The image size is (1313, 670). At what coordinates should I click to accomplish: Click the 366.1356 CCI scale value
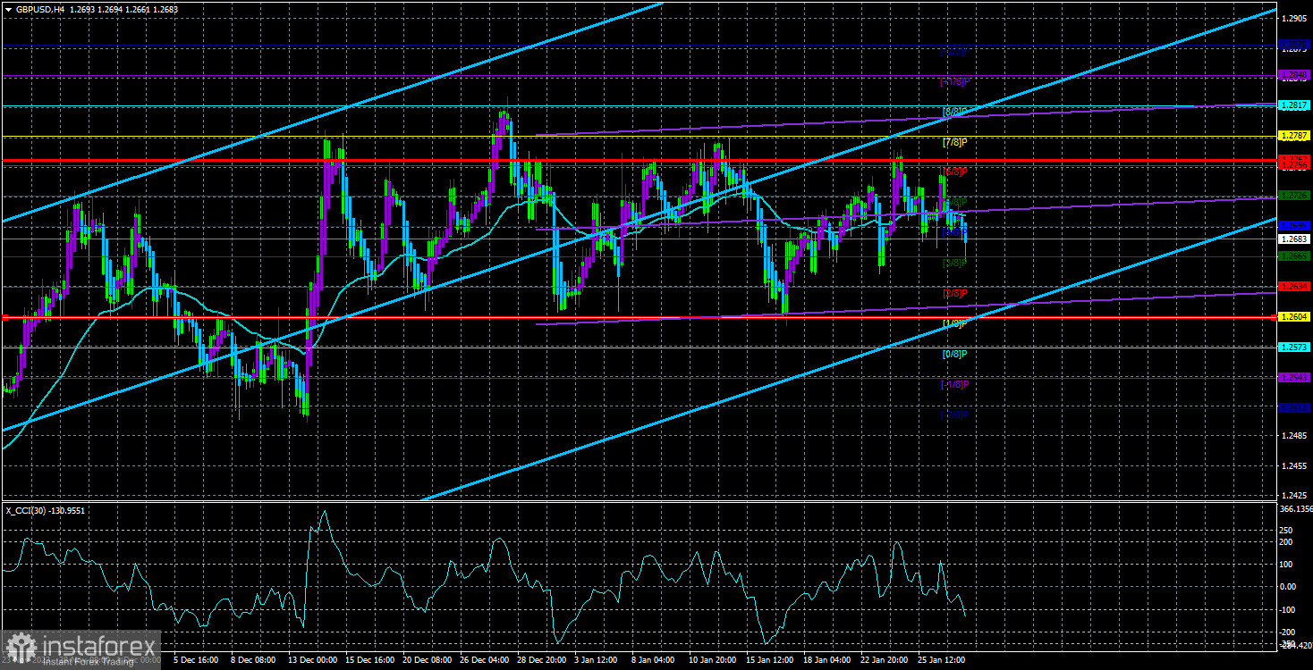pyautogui.click(x=1294, y=508)
